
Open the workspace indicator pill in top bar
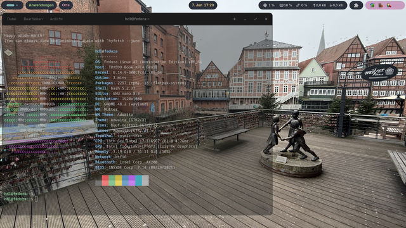tap(12, 5)
